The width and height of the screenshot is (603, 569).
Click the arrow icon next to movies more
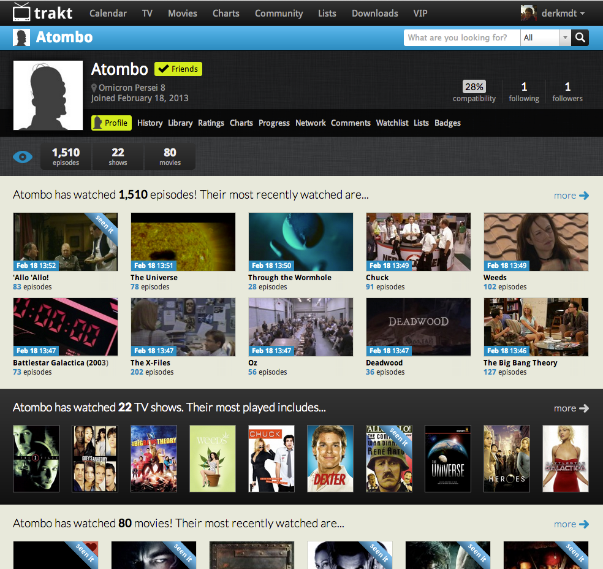tap(584, 524)
